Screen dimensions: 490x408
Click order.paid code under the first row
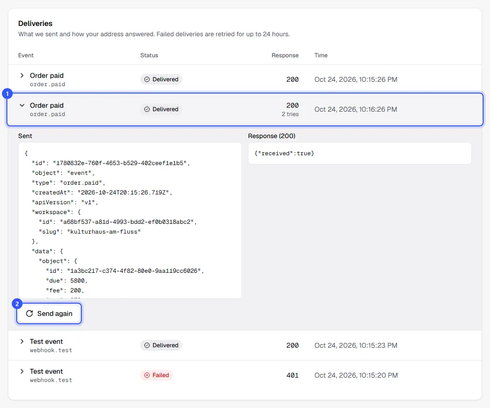coord(48,84)
